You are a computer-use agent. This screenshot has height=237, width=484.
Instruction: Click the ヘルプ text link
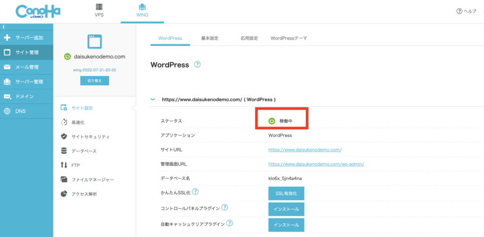[470, 11]
